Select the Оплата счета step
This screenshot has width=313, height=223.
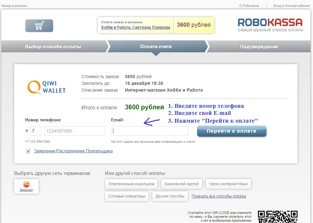tap(156, 46)
